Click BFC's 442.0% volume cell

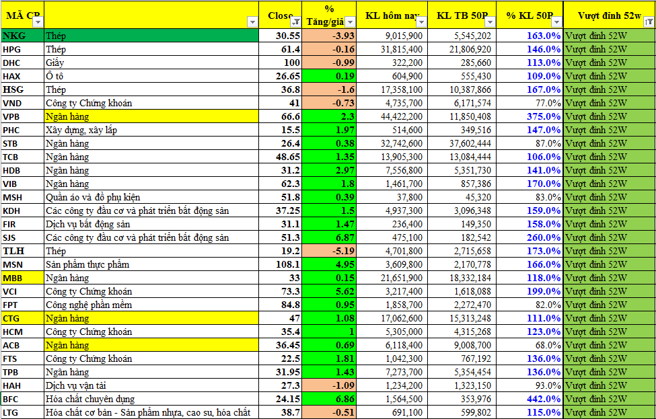pos(530,399)
